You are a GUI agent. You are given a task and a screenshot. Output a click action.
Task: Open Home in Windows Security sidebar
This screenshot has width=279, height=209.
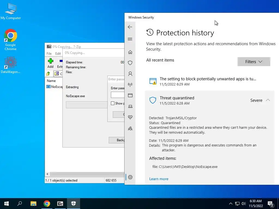pyautogui.click(x=130, y=52)
